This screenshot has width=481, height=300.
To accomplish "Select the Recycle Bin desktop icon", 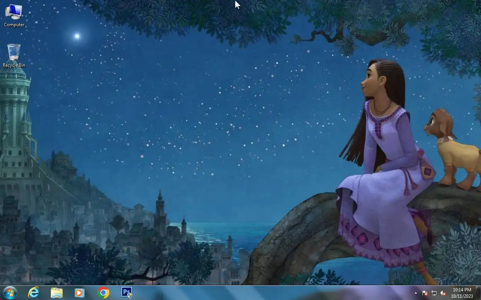I will pyautogui.click(x=14, y=56).
